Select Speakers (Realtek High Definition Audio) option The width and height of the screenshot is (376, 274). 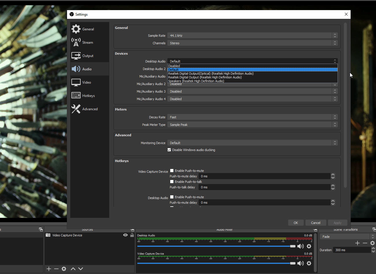click(196, 81)
